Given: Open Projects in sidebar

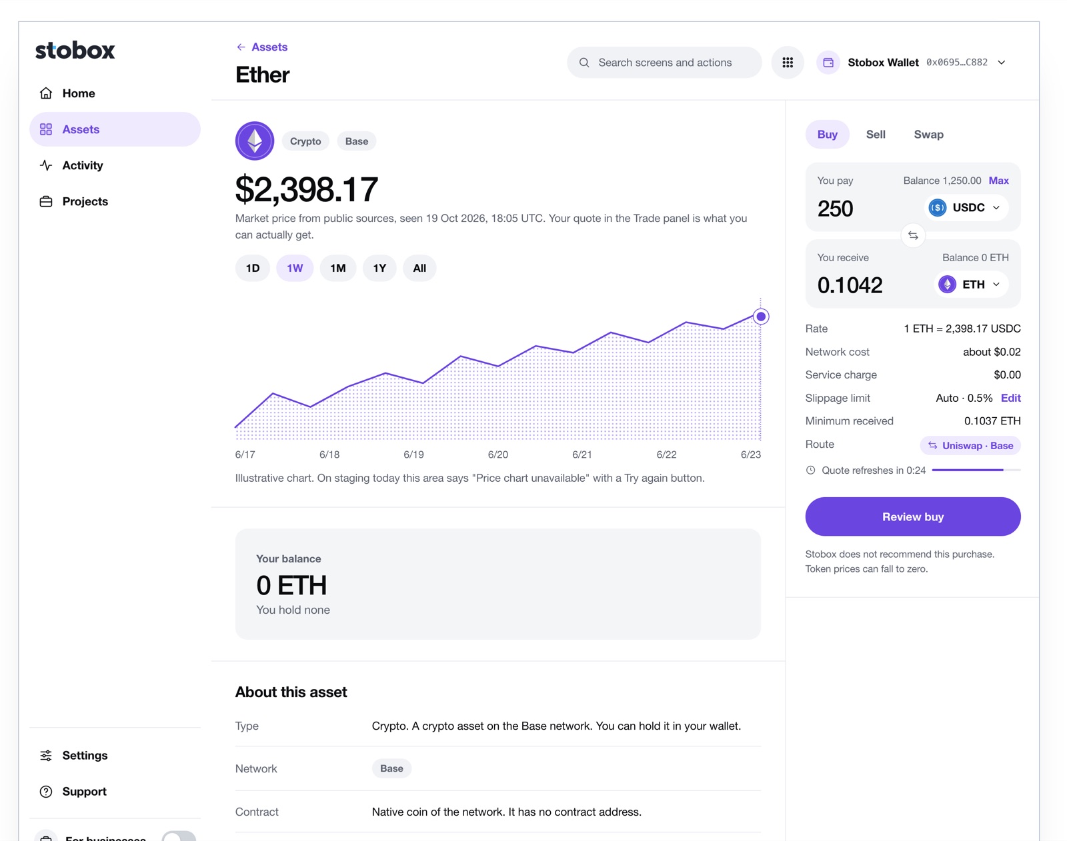Looking at the screenshot, I should 115,201.
